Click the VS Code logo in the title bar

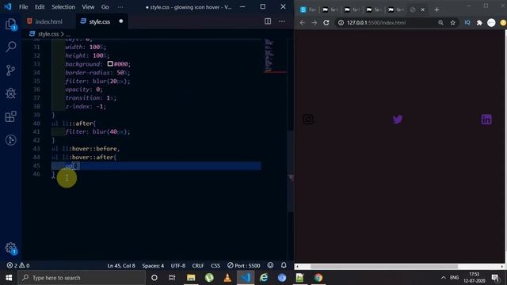(8, 6)
